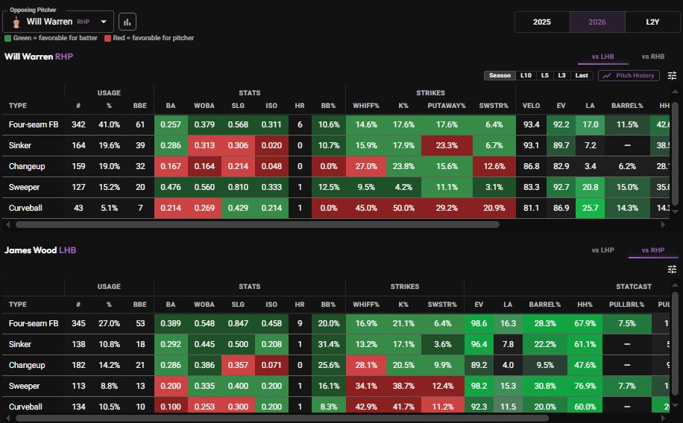Sort James Wood table by BARREL% column
683x423 pixels.
point(544,305)
